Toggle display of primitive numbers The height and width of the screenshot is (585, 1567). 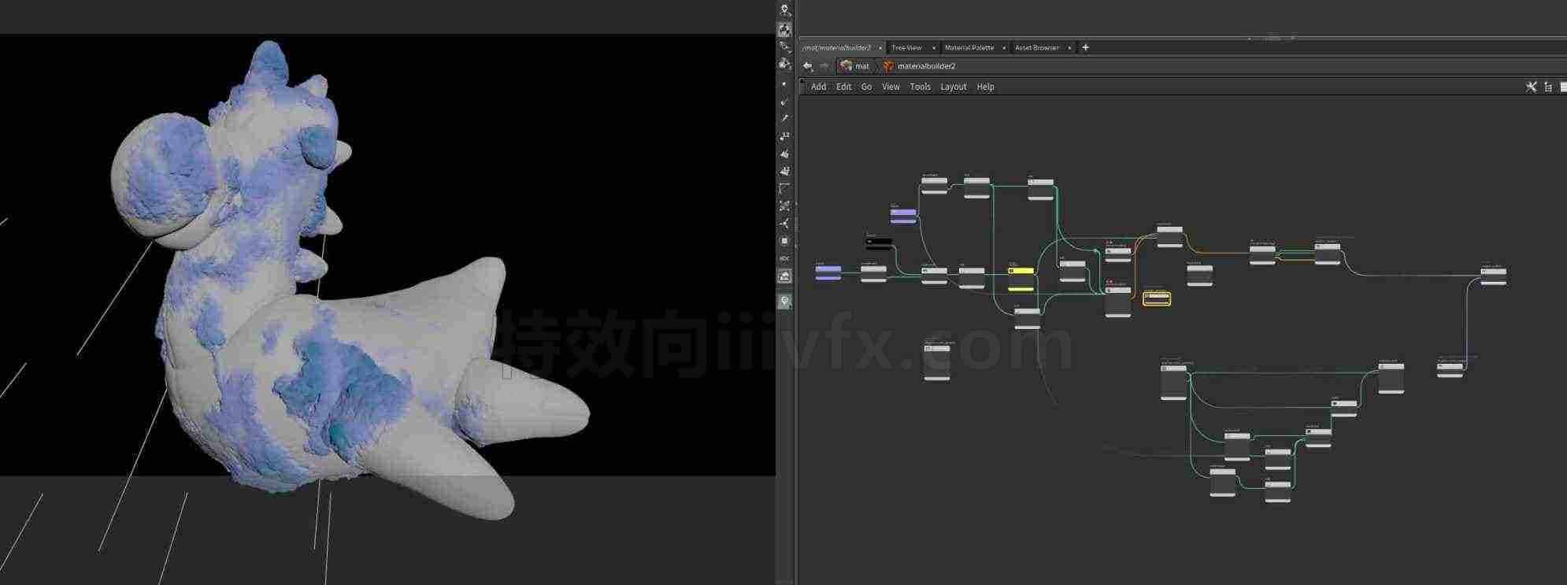[x=784, y=171]
